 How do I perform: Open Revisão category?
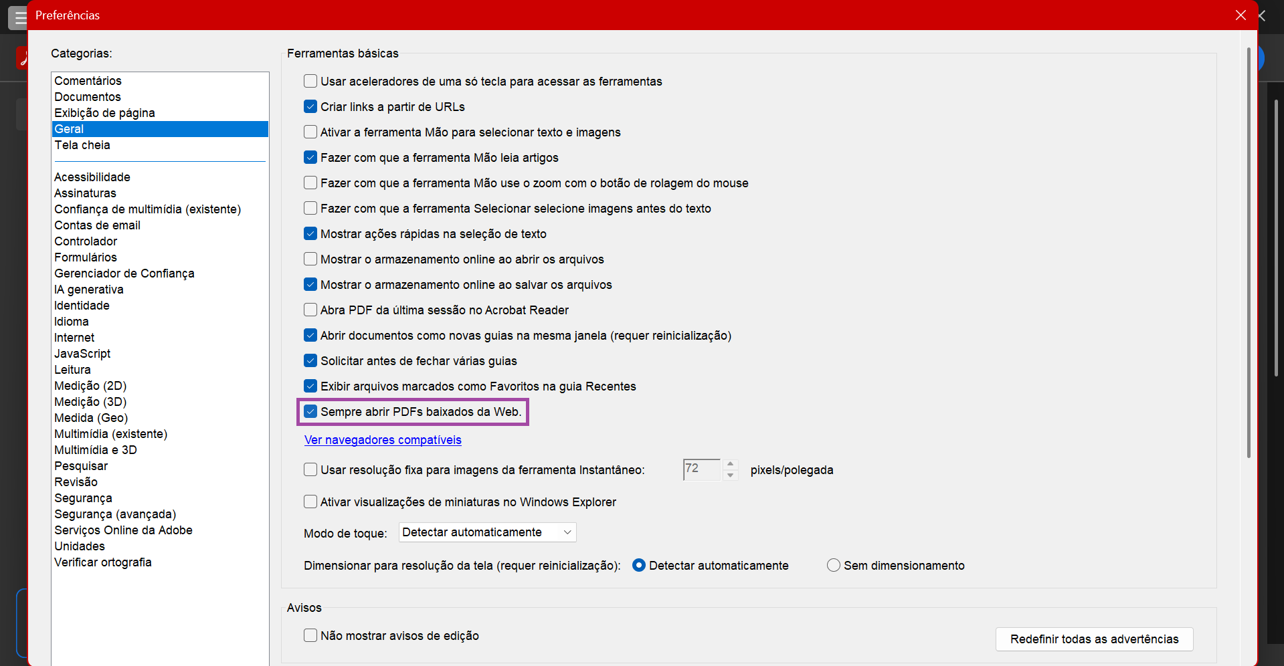160,482
